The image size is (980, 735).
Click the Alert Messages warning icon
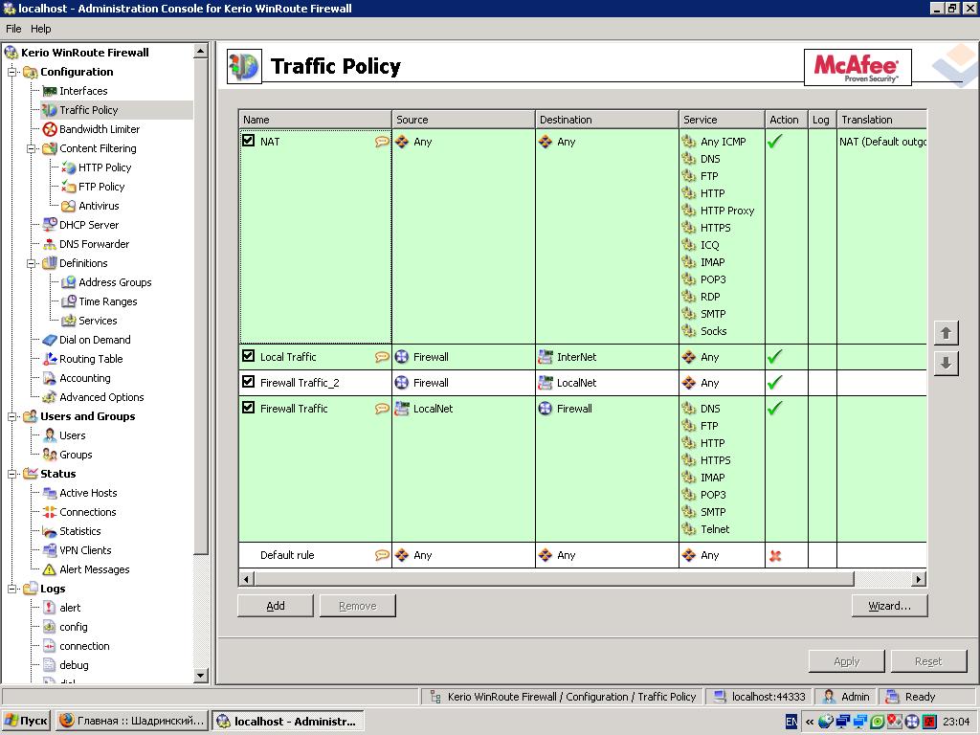[50, 569]
